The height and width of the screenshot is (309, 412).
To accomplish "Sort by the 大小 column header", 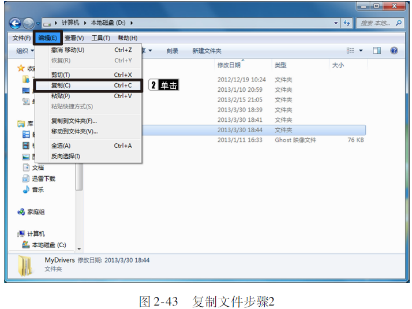I will (338, 65).
